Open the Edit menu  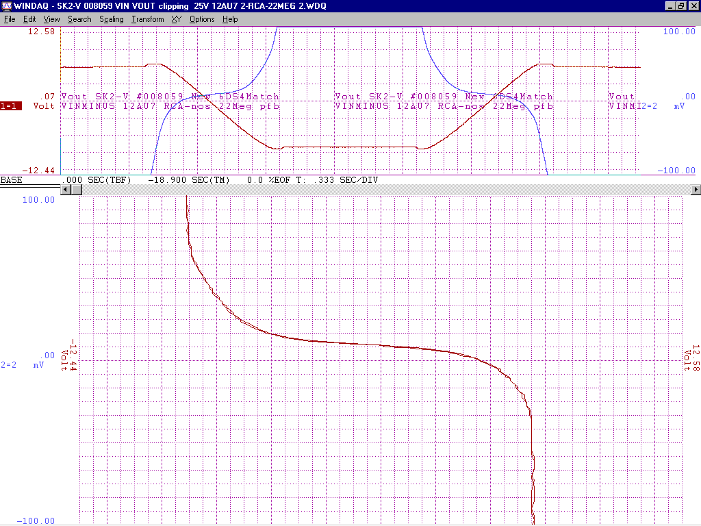click(29, 19)
